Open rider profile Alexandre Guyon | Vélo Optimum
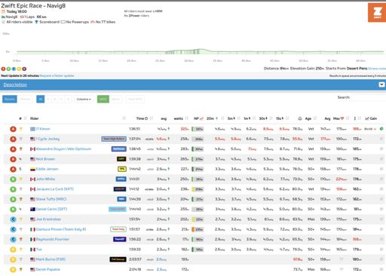The height and width of the screenshot is (276, 386). click(x=63, y=149)
